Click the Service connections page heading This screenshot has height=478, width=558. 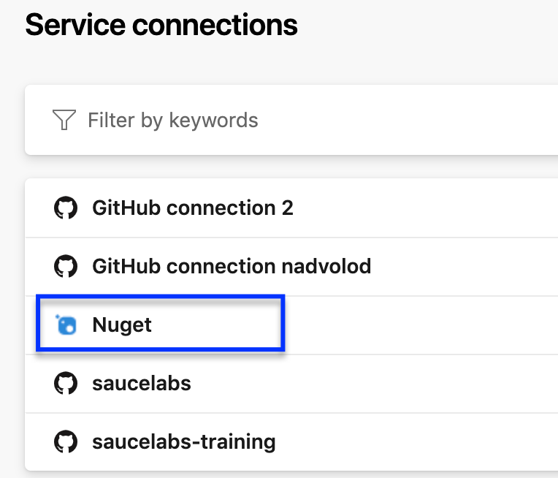point(161,25)
